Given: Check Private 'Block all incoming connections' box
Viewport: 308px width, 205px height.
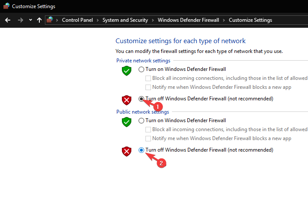Looking at the screenshot, I should pos(148,78).
